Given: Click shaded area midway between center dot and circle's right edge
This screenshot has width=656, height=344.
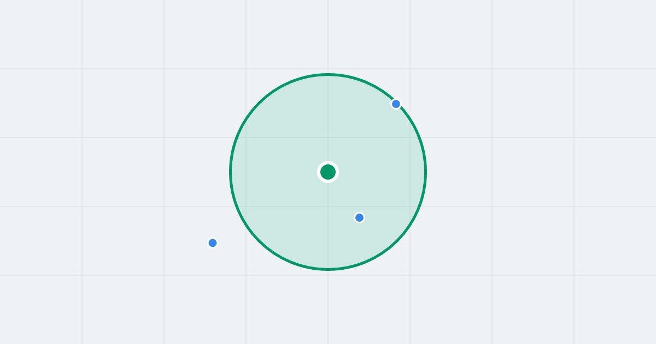Looking at the screenshot, I should point(377,172).
